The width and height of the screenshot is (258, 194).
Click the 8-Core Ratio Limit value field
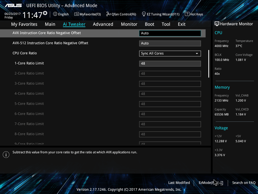[170, 134]
